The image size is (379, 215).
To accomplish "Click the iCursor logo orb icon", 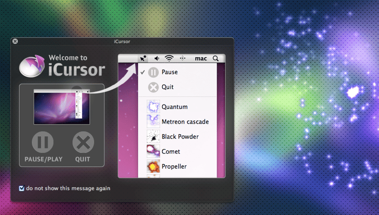I will pos(32,66).
